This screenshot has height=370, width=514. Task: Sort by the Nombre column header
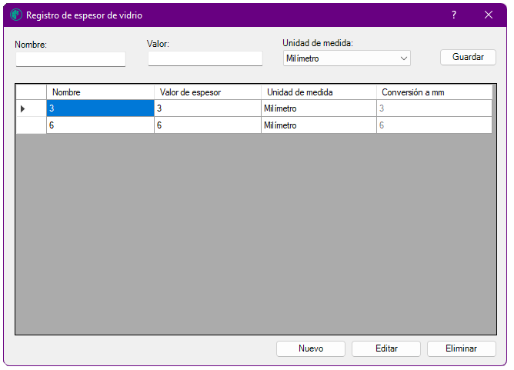[100, 92]
